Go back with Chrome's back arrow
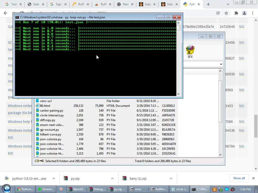This screenshot has width=258, height=193. (x=6, y=13)
